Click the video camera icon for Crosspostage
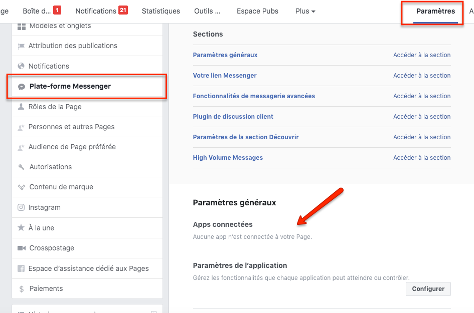The image size is (474, 313). tap(22, 248)
